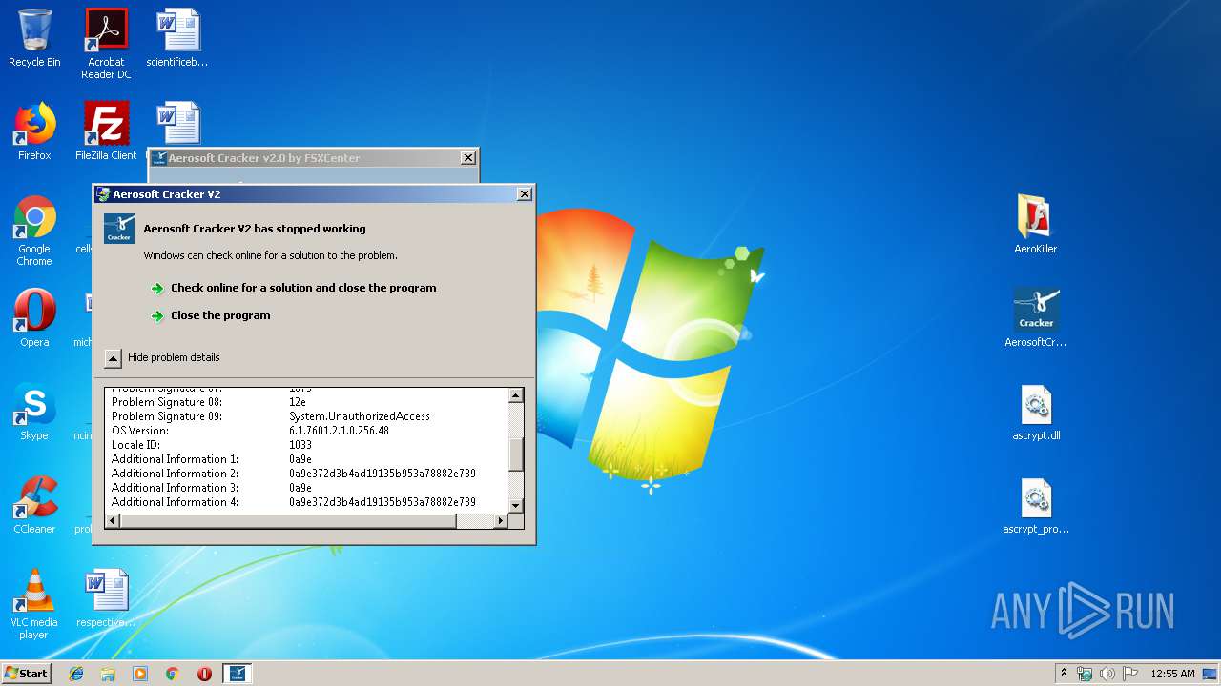The width and height of the screenshot is (1221, 686).
Task: Open Opera desktop shortcut
Action: point(34,318)
